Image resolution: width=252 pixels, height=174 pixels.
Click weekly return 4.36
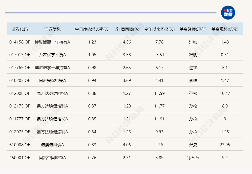(x=127, y=42)
